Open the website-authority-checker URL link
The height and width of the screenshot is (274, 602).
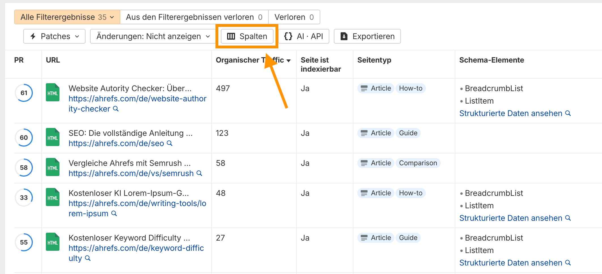[x=137, y=104]
